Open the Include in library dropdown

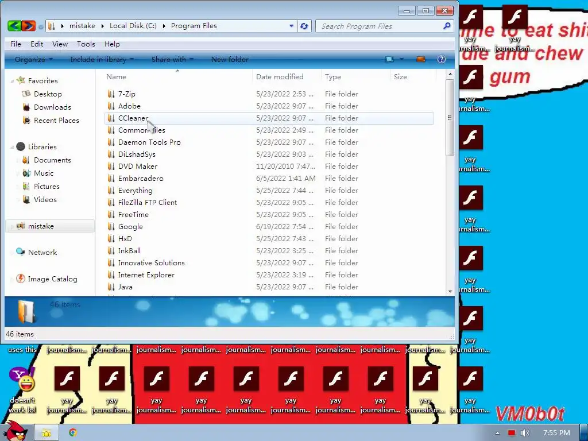(x=102, y=59)
